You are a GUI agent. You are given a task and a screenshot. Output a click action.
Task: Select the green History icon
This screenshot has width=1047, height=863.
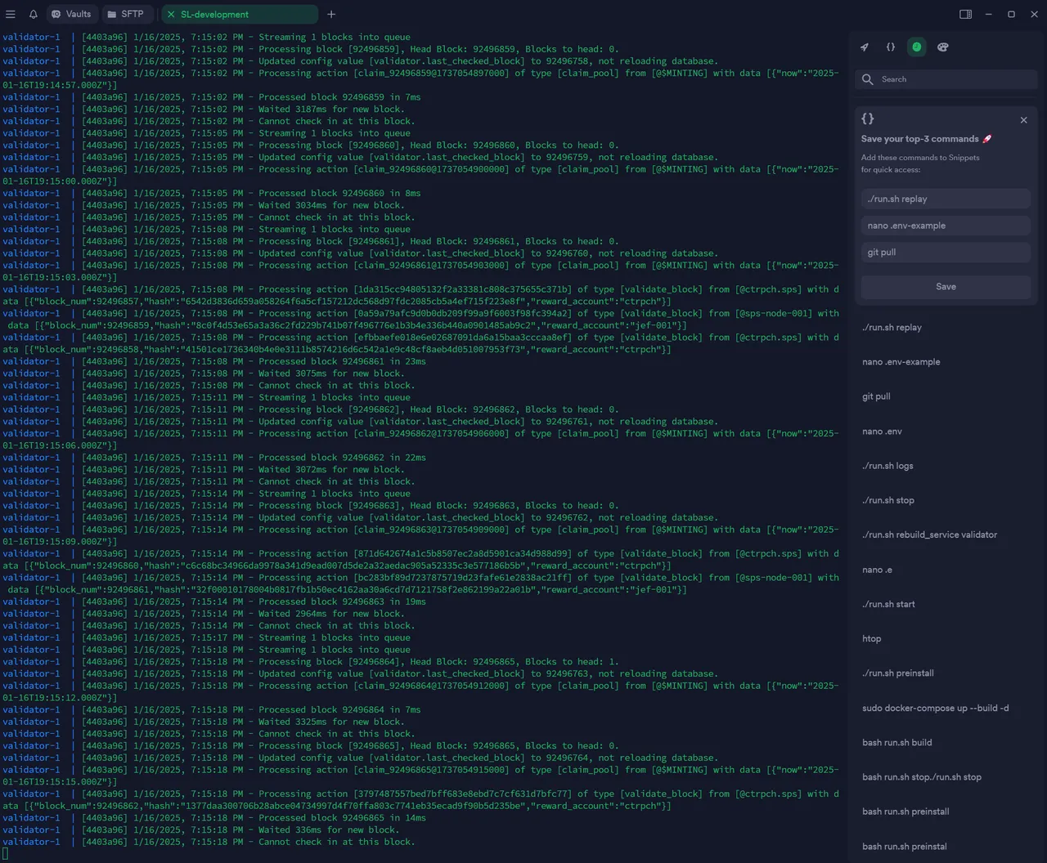[x=917, y=47]
